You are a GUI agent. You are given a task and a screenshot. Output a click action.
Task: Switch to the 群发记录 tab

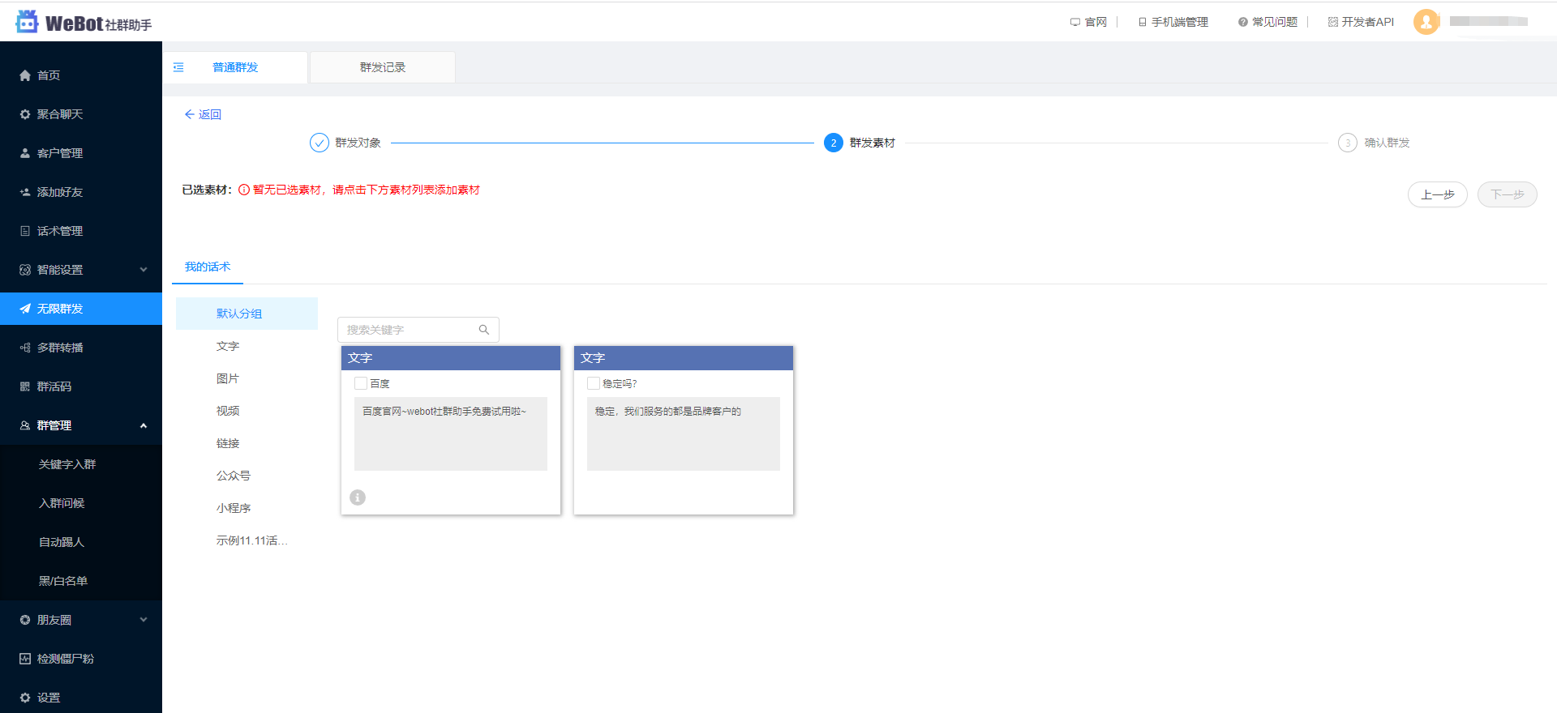(x=383, y=67)
